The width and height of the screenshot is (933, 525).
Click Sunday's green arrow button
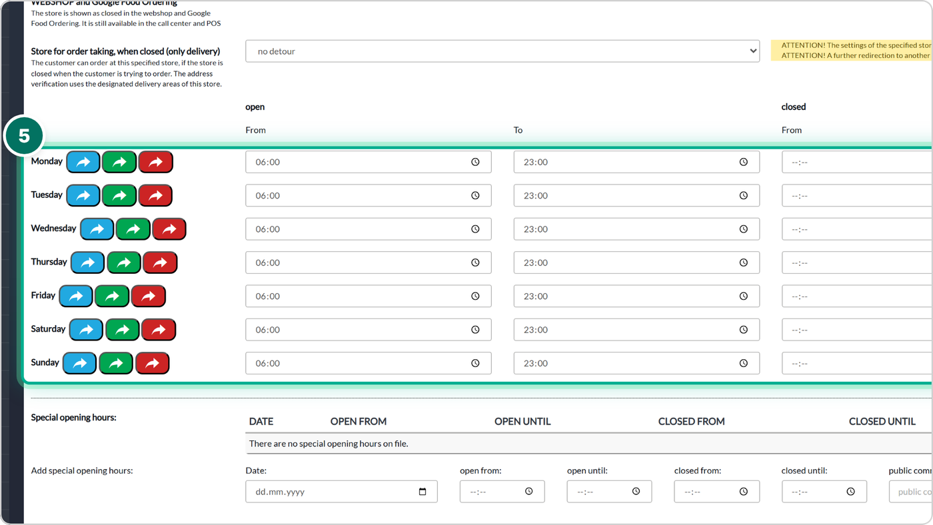tap(116, 363)
